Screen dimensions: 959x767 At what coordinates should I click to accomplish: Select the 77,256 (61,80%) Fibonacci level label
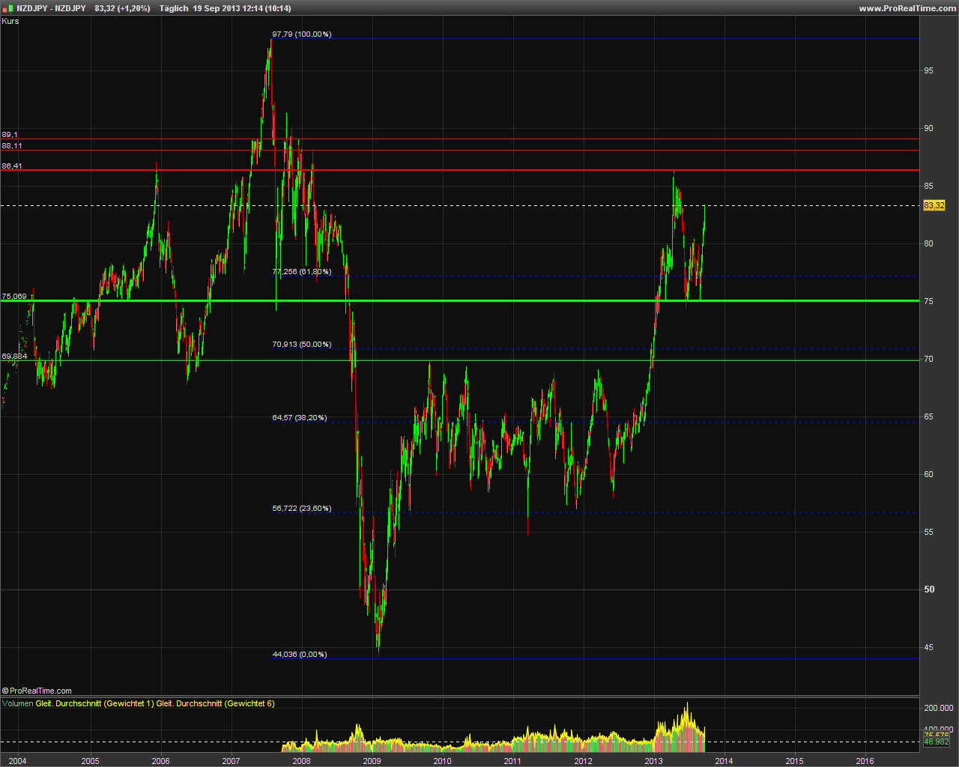301,272
